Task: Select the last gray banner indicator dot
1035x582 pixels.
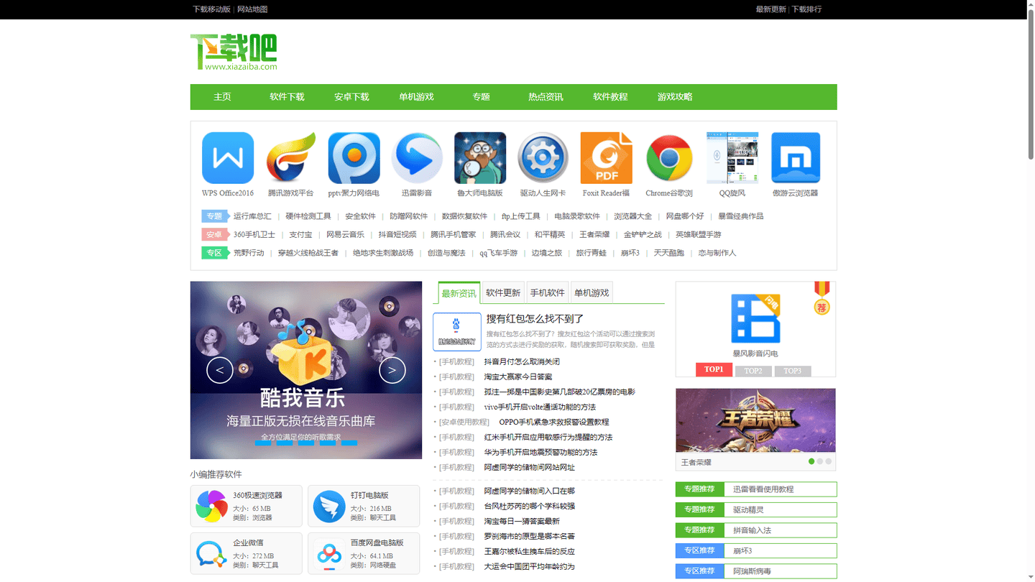Action: [x=829, y=461]
